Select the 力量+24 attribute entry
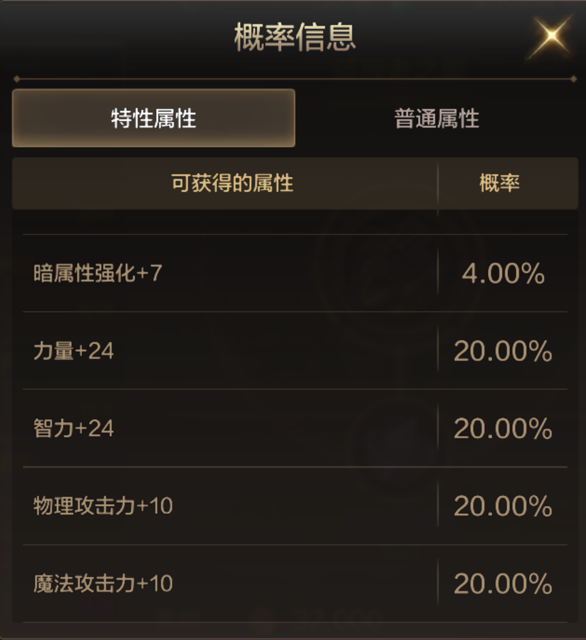Screen dimensions: 586x640 (74, 351)
